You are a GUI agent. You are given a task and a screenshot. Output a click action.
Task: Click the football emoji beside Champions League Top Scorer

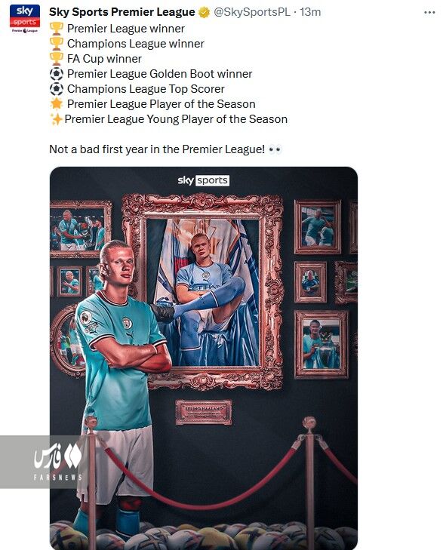[x=56, y=89]
